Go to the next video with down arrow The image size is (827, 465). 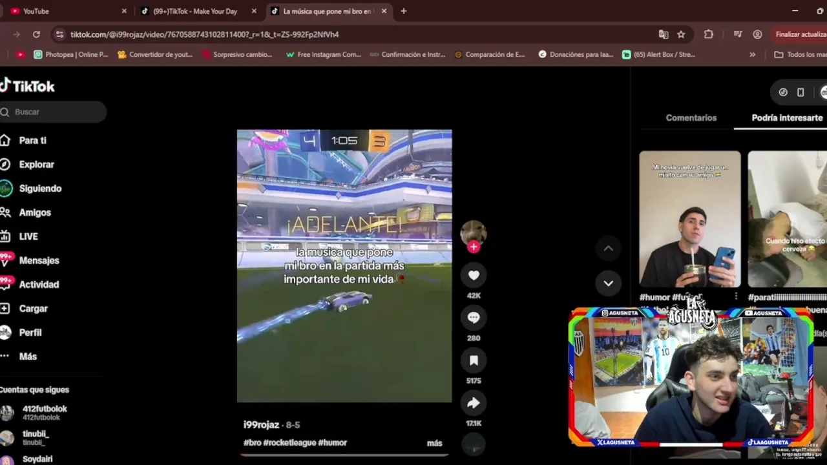tap(608, 283)
